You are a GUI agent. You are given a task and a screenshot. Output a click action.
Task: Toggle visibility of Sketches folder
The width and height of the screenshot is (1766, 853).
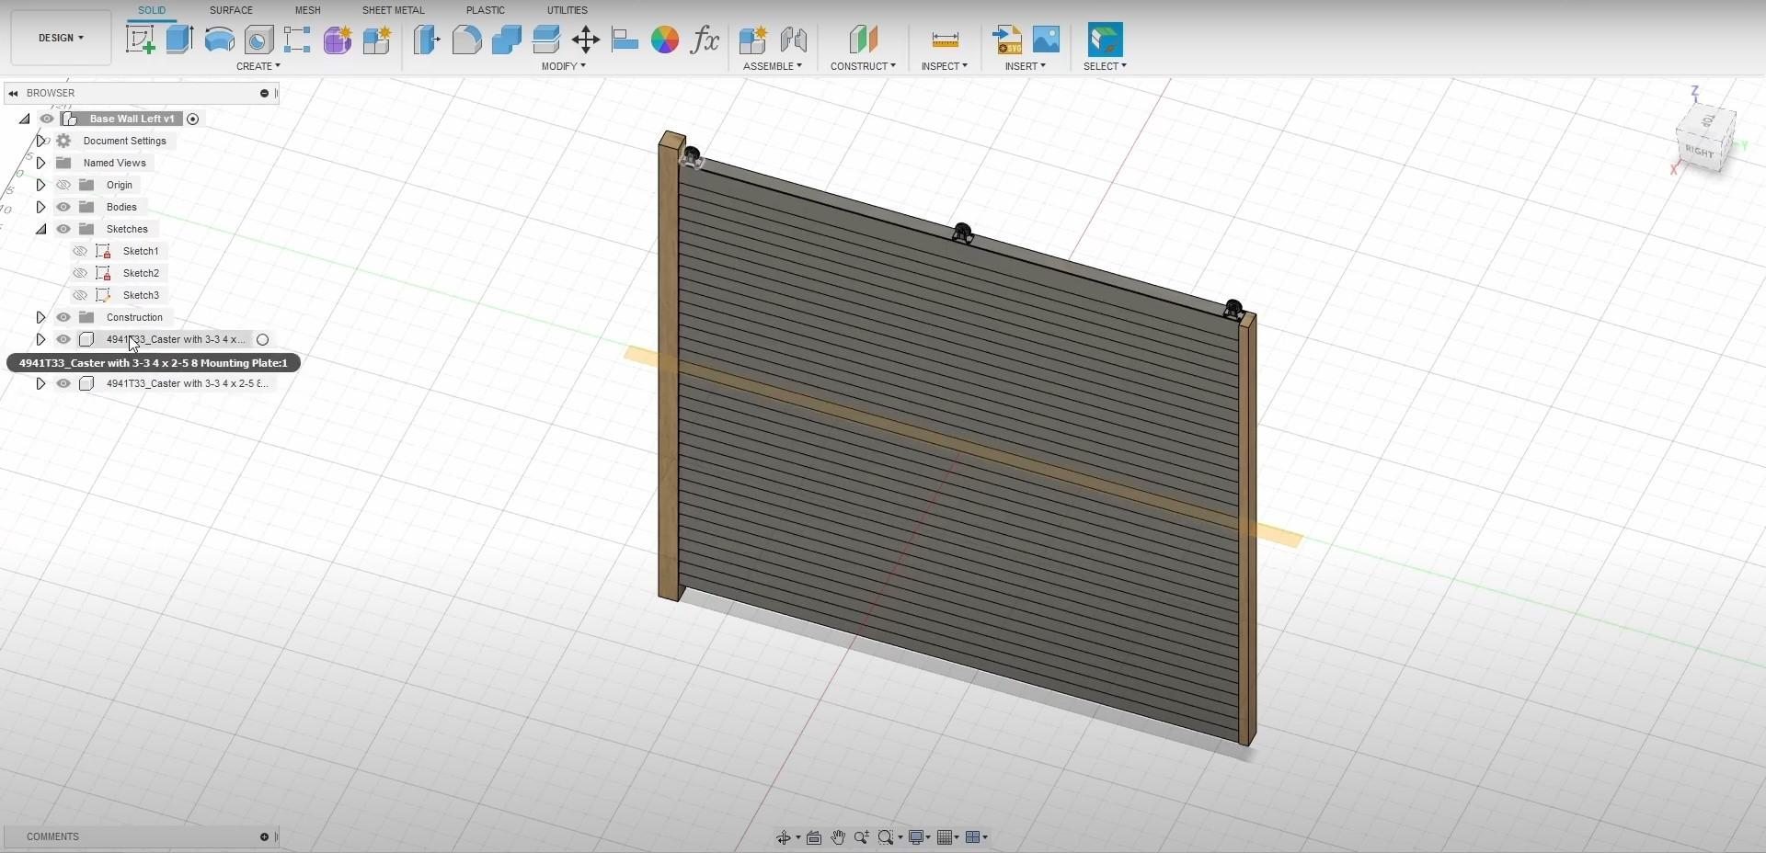click(63, 229)
